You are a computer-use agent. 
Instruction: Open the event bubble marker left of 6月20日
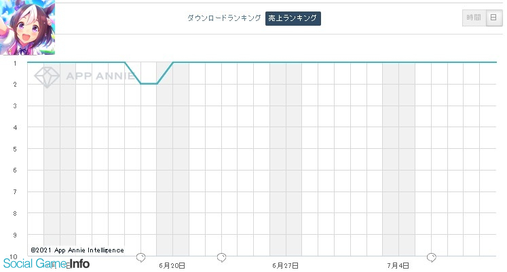140,257
